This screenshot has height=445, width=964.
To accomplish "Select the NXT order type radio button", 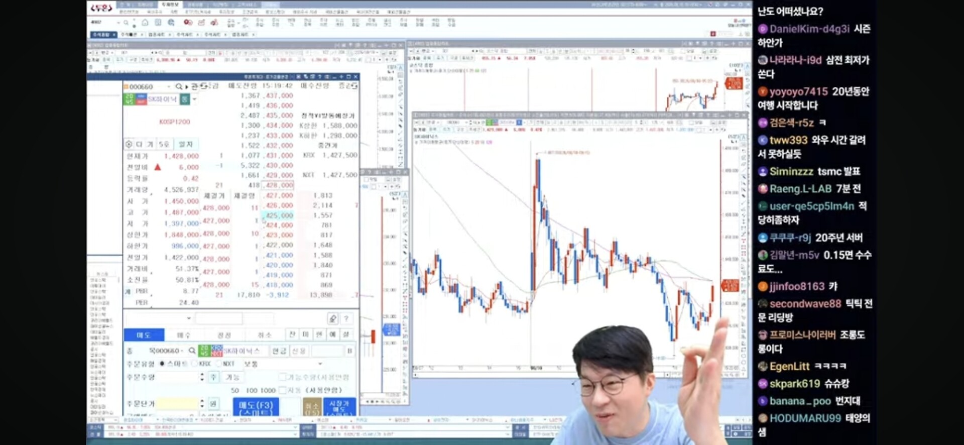I will [x=219, y=364].
